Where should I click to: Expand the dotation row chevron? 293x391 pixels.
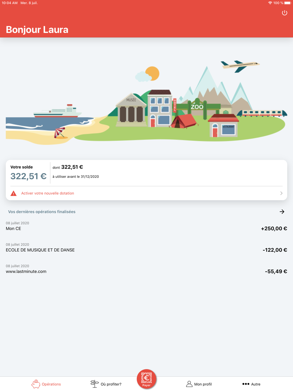pos(281,193)
